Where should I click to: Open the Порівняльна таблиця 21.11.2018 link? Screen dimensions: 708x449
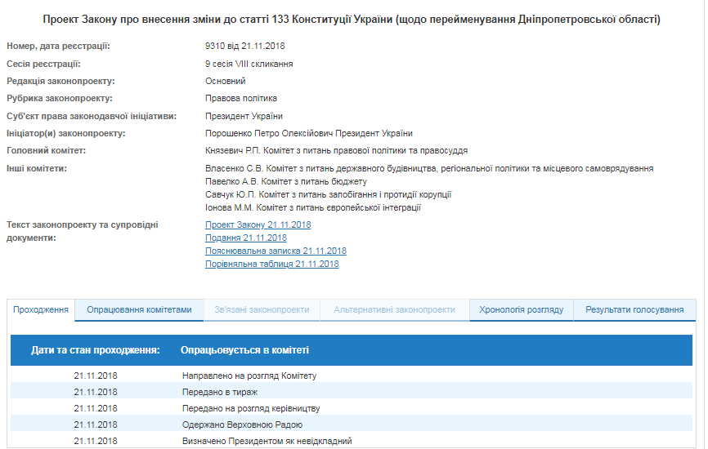click(271, 264)
